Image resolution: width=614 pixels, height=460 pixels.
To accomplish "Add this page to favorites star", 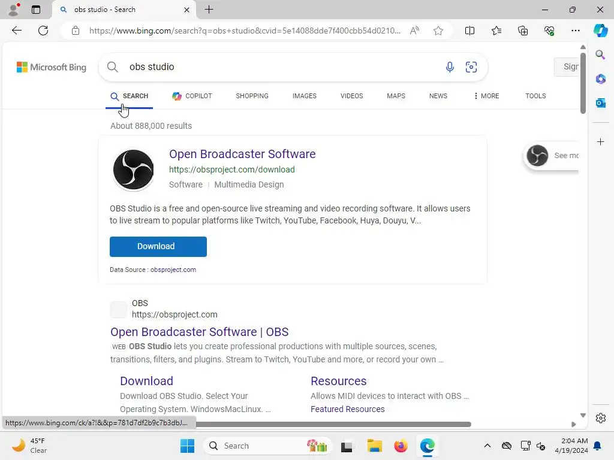I will tap(438, 31).
